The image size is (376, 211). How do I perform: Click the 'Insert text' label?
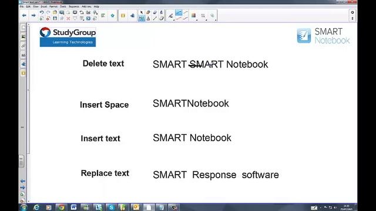[x=100, y=138]
